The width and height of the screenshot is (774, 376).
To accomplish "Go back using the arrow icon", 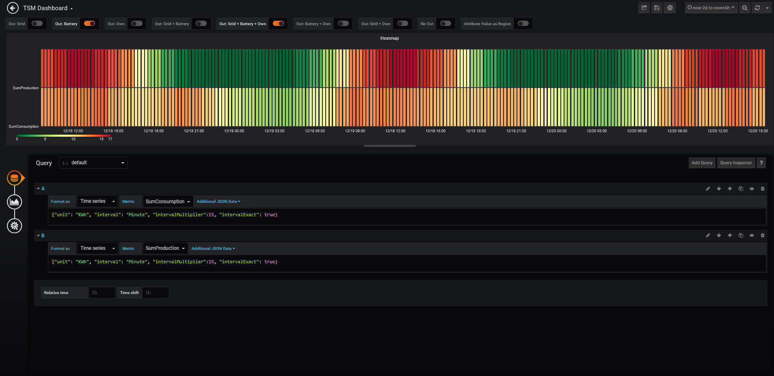I will click(x=13, y=8).
